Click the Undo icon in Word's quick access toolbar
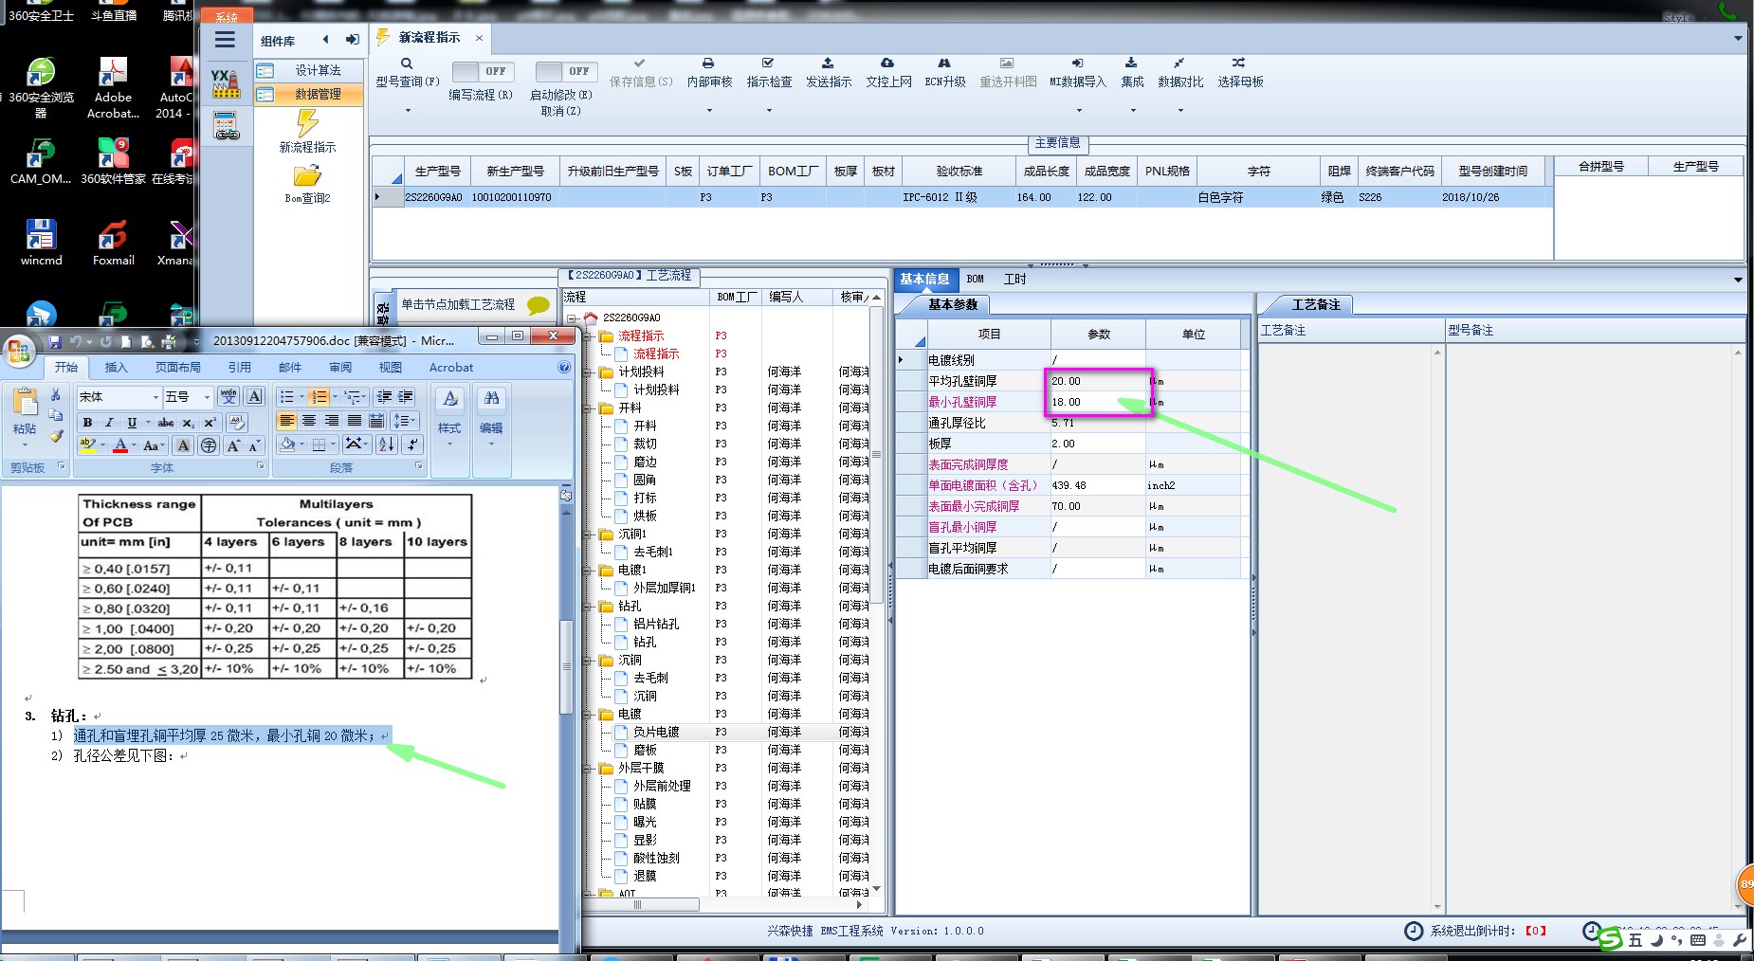Image resolution: width=1754 pixels, height=961 pixels. click(x=77, y=341)
